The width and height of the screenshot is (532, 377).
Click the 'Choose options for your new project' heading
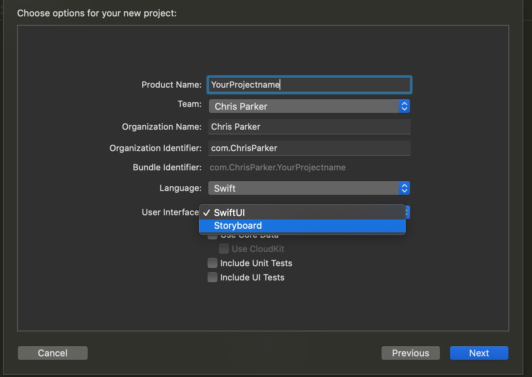(x=97, y=13)
